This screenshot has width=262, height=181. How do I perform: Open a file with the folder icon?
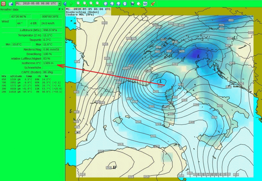click(11, 4)
